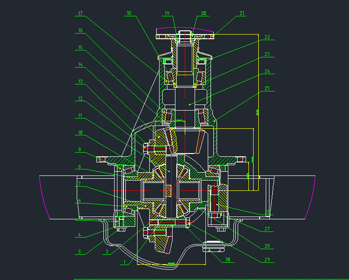Click part callout number 9
The width and height of the screenshot is (349, 280).
pos(80,150)
